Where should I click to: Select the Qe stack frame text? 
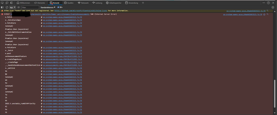pyautogui.click(x=6, y=74)
